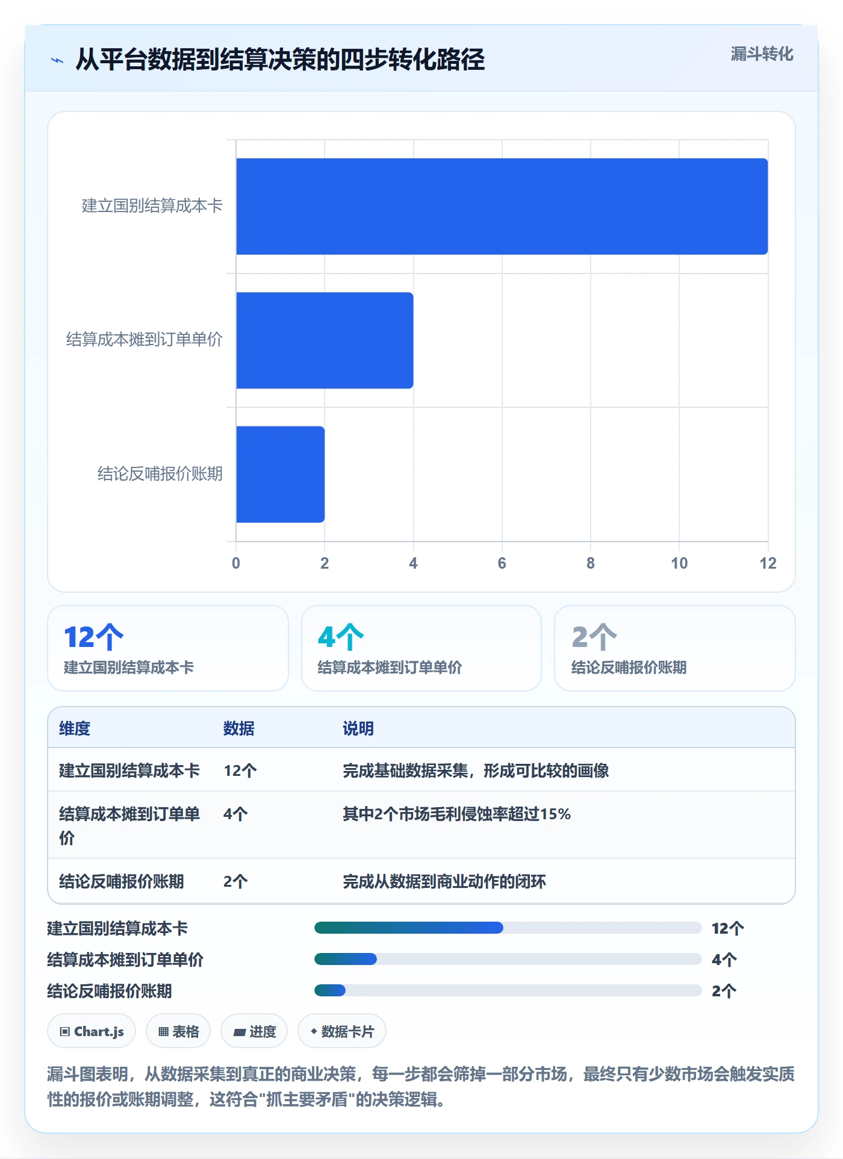The width and height of the screenshot is (843, 1159).
Task: Click the lightning icon beside the title
Action: [x=57, y=60]
